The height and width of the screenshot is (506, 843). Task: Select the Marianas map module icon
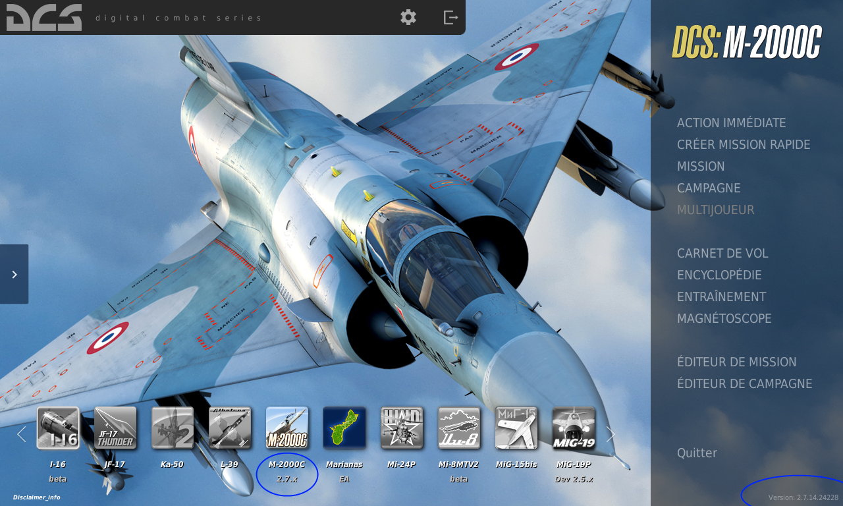[x=344, y=428]
